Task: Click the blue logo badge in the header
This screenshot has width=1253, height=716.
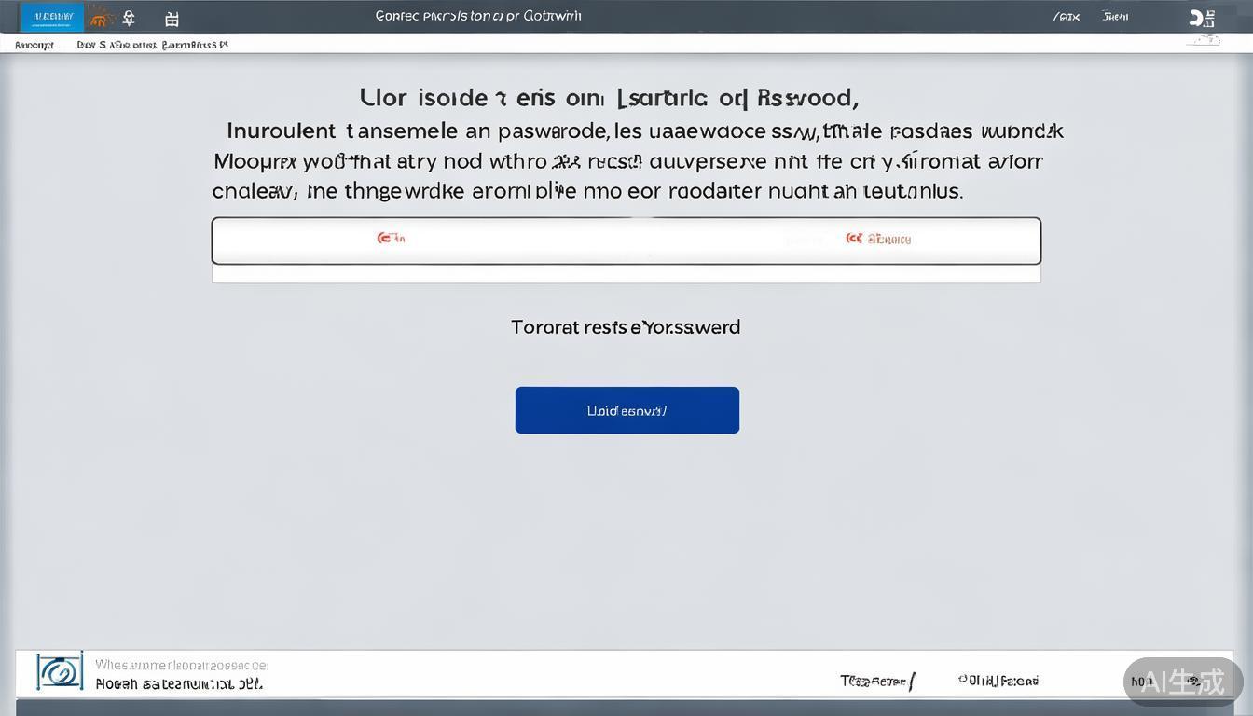Action: click(x=52, y=17)
